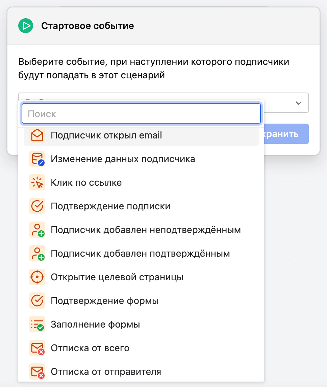Image resolution: width=327 pixels, height=387 pixels.
Task: Select 'Подписчик открыл email' event
Action: (x=106, y=135)
